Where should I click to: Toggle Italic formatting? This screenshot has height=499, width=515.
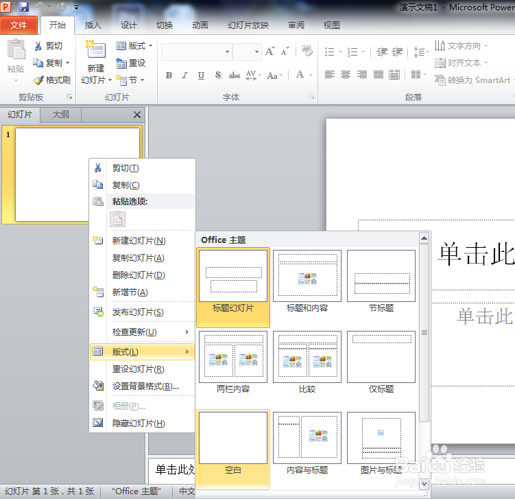185,76
